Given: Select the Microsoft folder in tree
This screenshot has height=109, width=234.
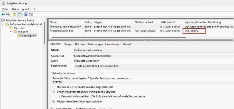Looking at the screenshot, I should tap(19, 28).
